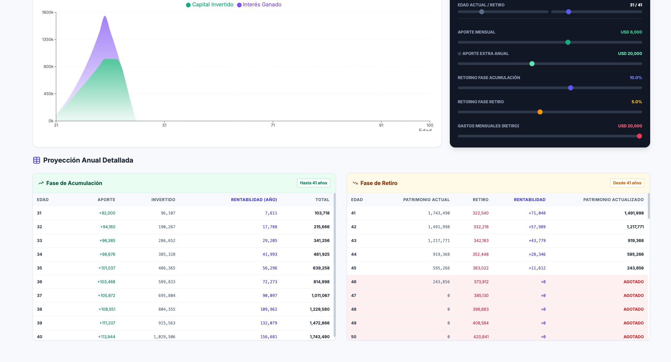Click the Patrimonio Actualizado column header
Screen dimensions: 671x362
pos(613,200)
